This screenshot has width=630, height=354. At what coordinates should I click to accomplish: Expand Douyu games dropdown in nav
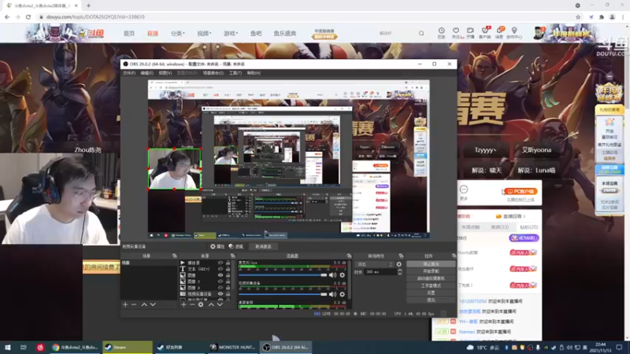pyautogui.click(x=231, y=33)
